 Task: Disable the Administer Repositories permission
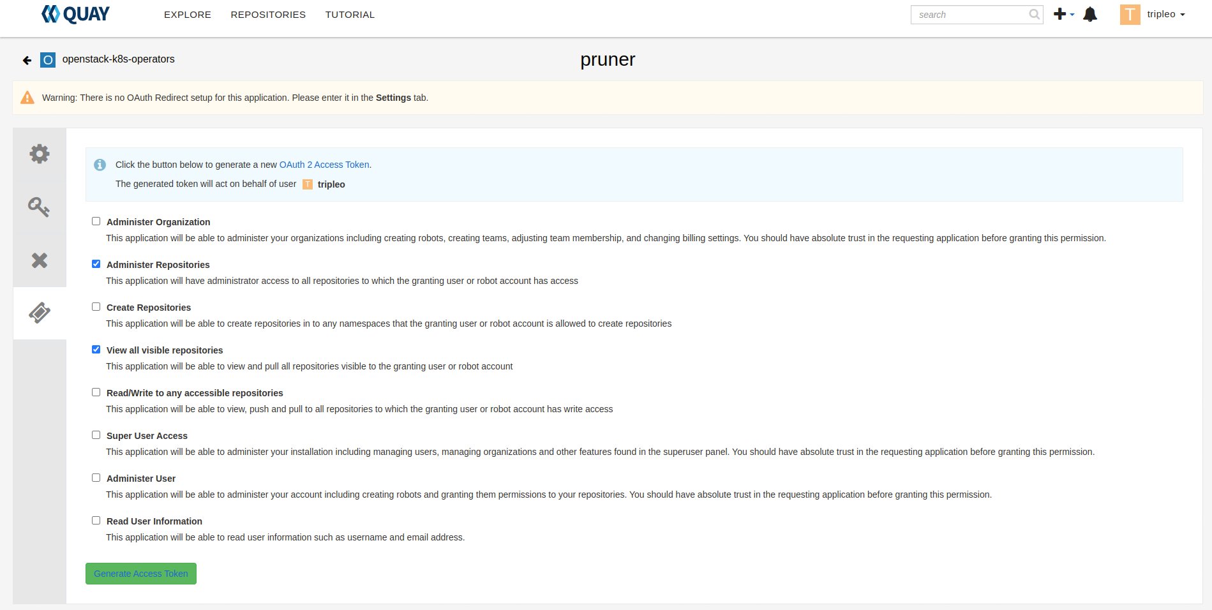click(x=96, y=264)
